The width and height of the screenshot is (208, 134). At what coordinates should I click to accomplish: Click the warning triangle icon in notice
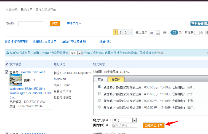(x=8, y=53)
